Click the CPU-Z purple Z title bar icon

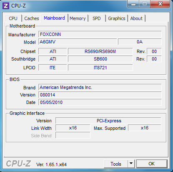tap(6, 6)
